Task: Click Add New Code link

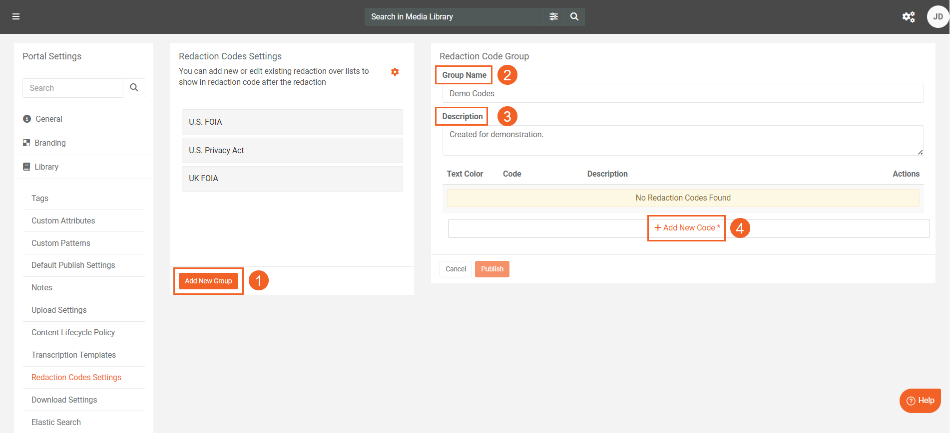Action: coord(687,228)
